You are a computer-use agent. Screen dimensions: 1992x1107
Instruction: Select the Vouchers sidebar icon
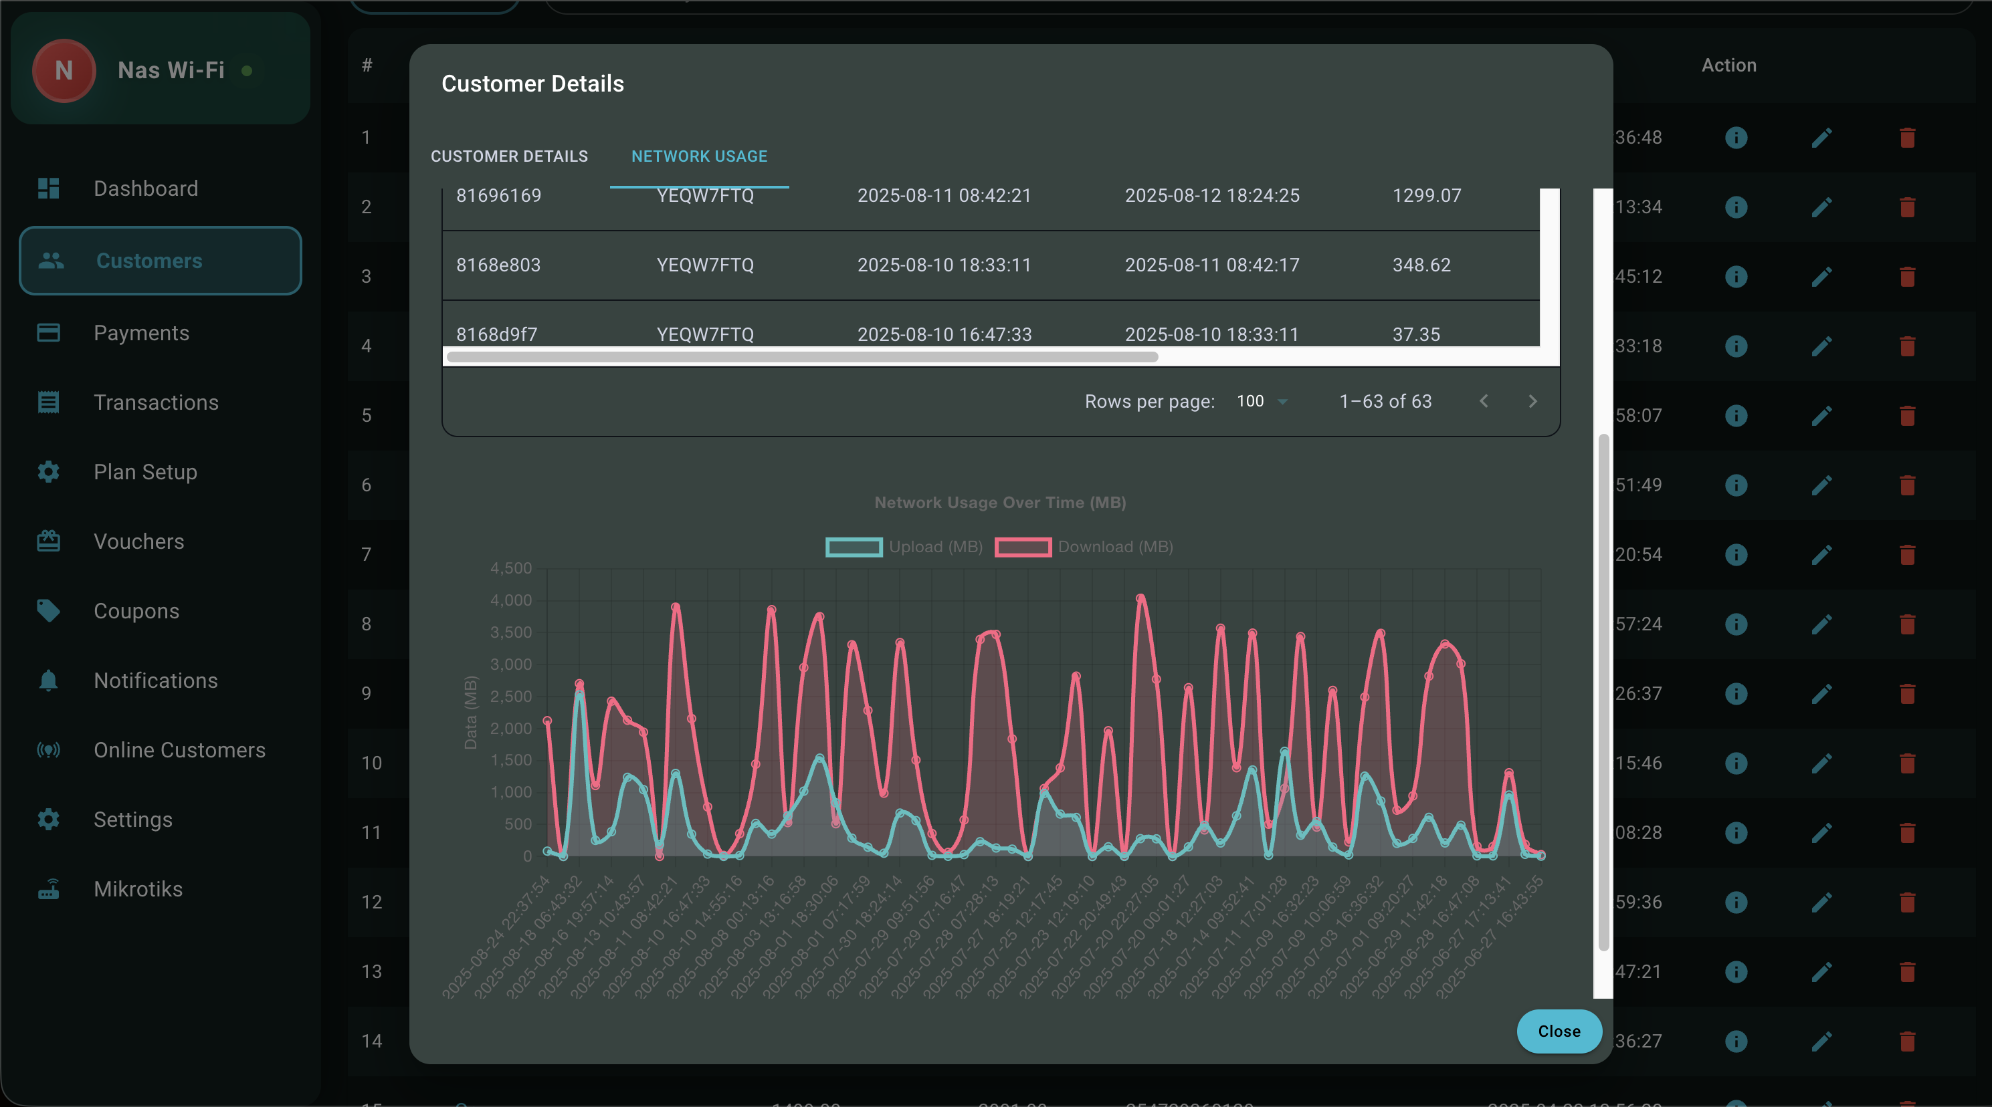click(48, 541)
